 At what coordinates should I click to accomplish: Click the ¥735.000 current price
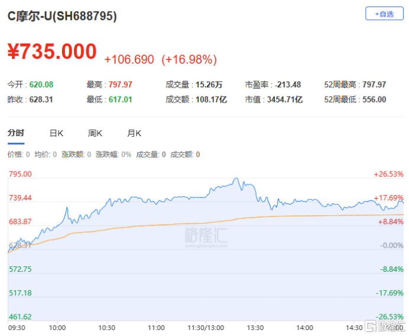(52, 52)
